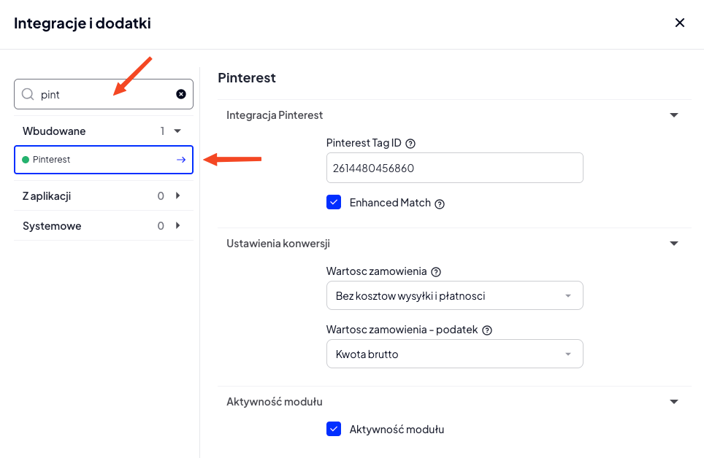Screen dimensions: 704x458
Task: Clear the search field text
Action: tap(181, 94)
